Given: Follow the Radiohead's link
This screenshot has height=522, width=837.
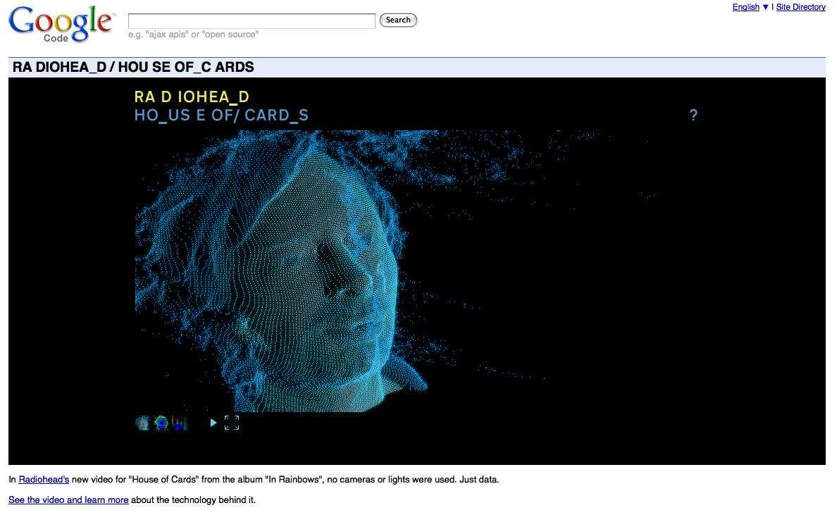Looking at the screenshot, I should pos(44,479).
